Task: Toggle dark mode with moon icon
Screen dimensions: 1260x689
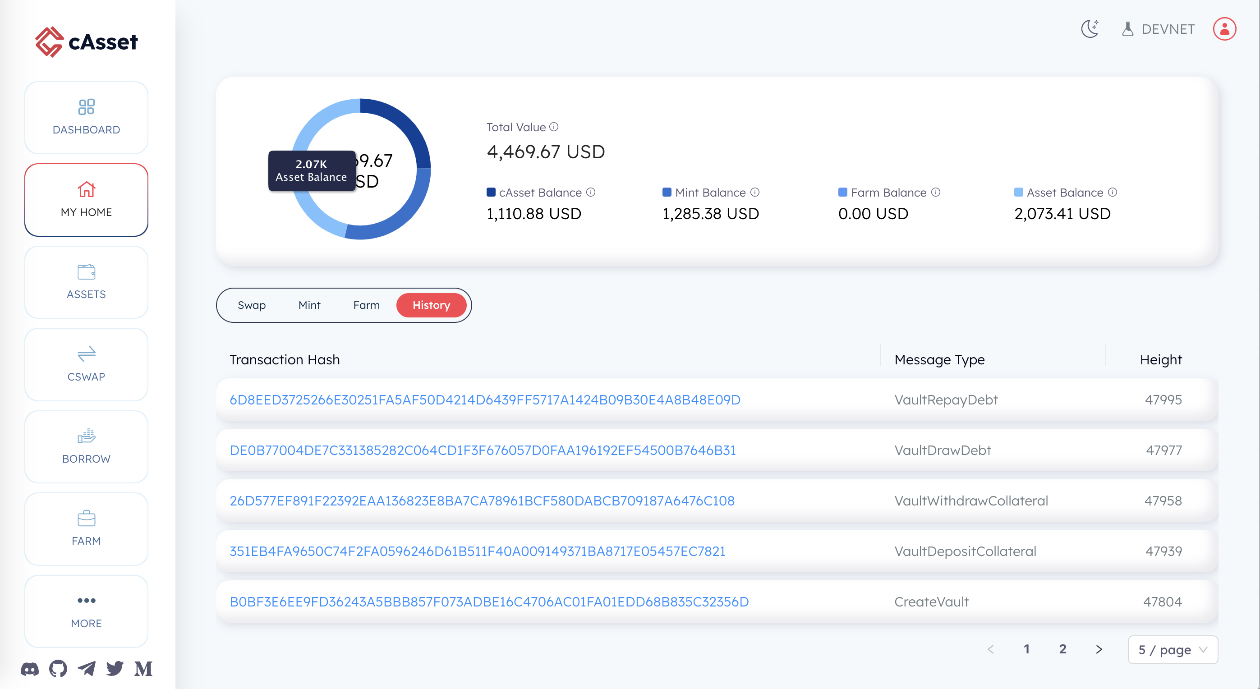Action: click(1090, 29)
